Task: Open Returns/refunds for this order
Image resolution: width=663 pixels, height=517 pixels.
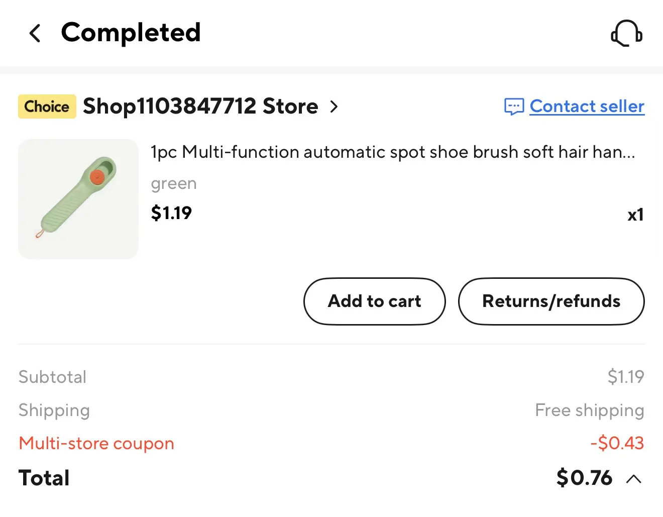Action: pos(551,301)
